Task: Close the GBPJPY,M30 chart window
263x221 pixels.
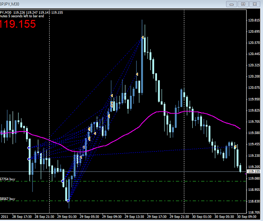Action: point(255,4)
